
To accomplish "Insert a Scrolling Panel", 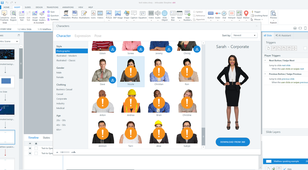I will [x=259, y=15].
